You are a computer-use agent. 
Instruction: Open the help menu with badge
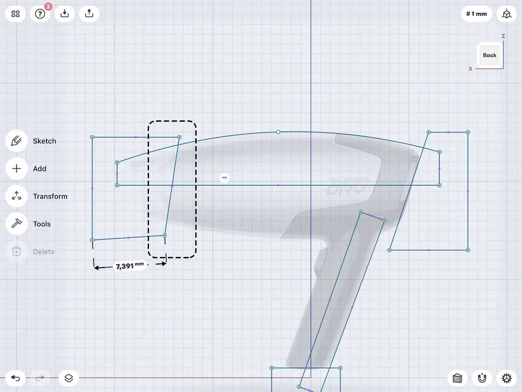(40, 14)
